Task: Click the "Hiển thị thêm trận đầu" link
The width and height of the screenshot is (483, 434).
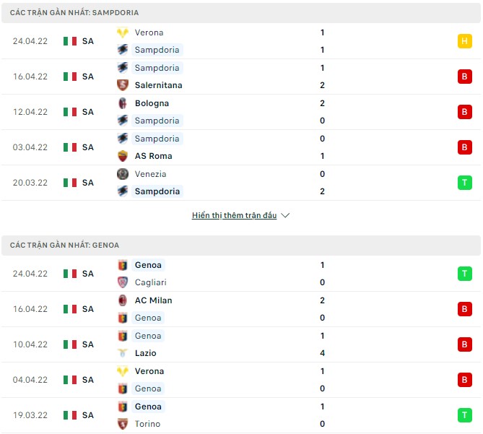Action: click(x=234, y=215)
